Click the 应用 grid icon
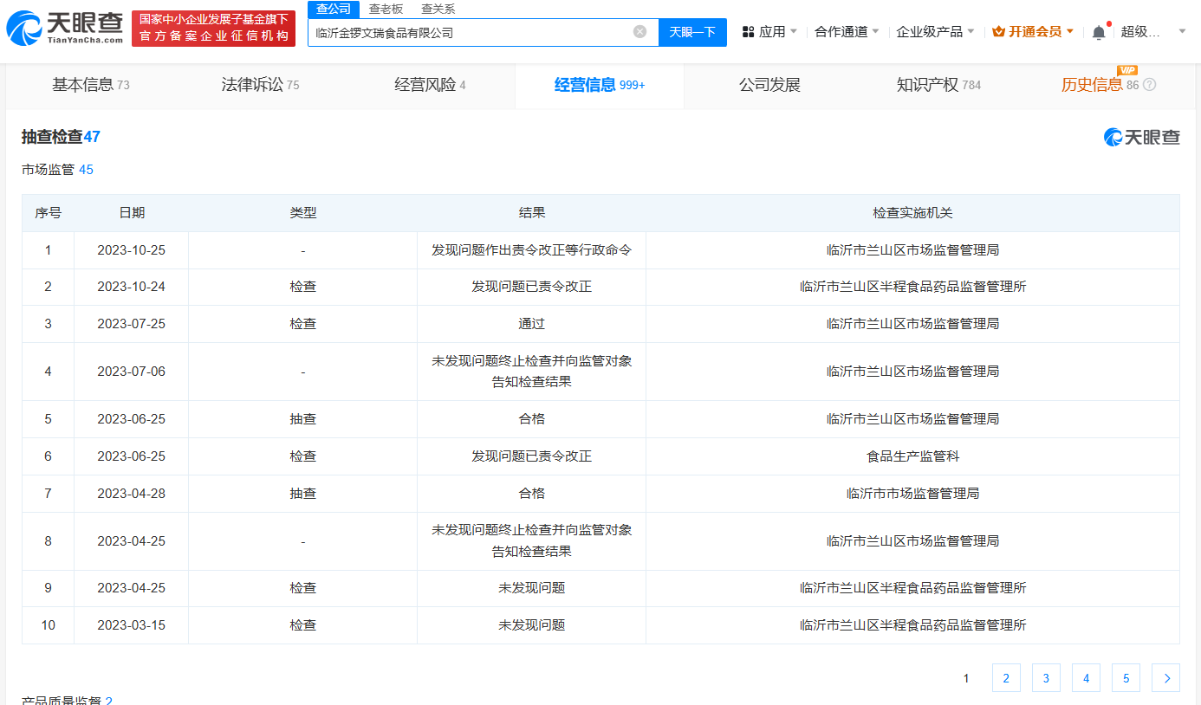The width and height of the screenshot is (1201, 705). click(x=747, y=29)
